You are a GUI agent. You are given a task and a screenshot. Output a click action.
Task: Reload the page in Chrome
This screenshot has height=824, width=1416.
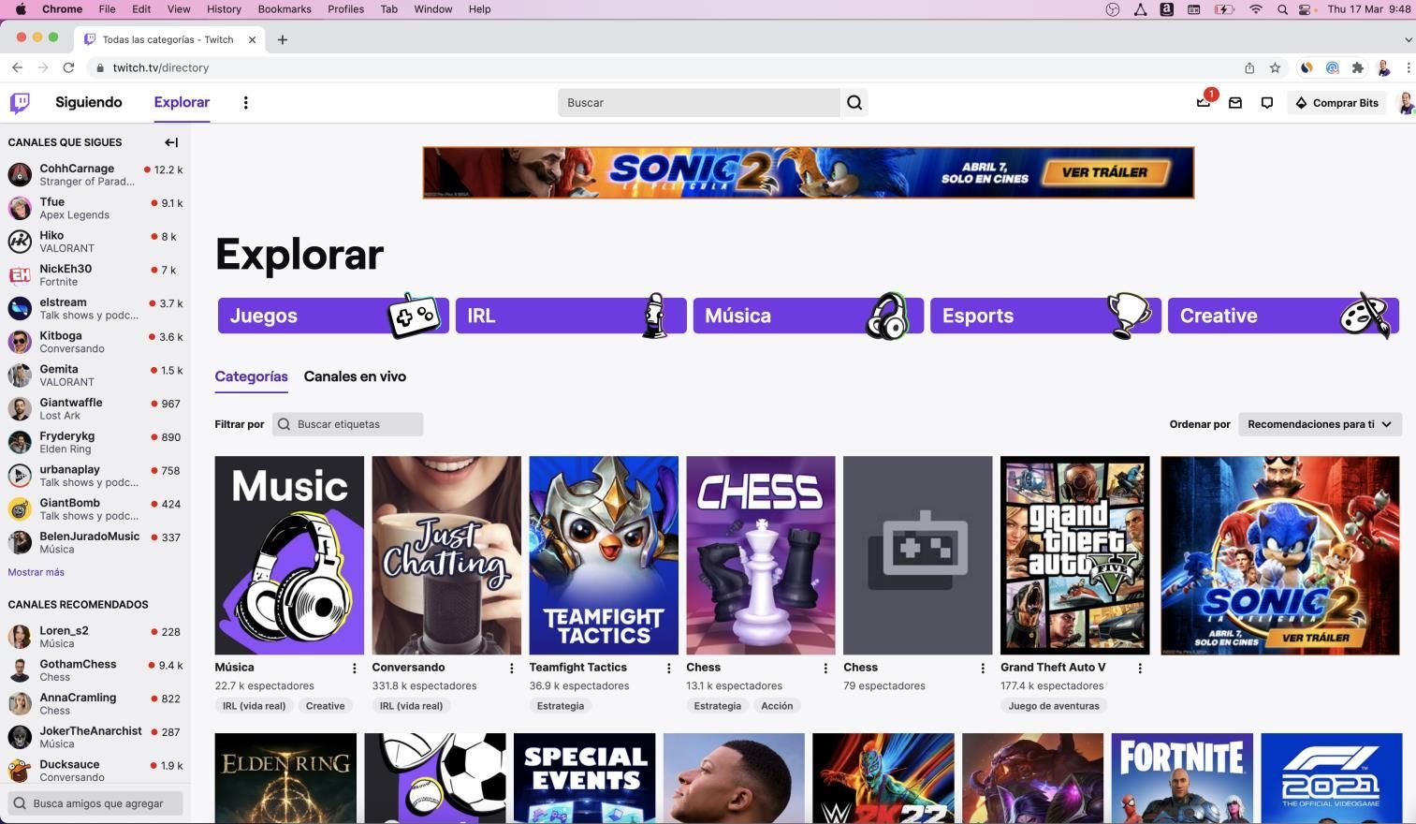[68, 67]
